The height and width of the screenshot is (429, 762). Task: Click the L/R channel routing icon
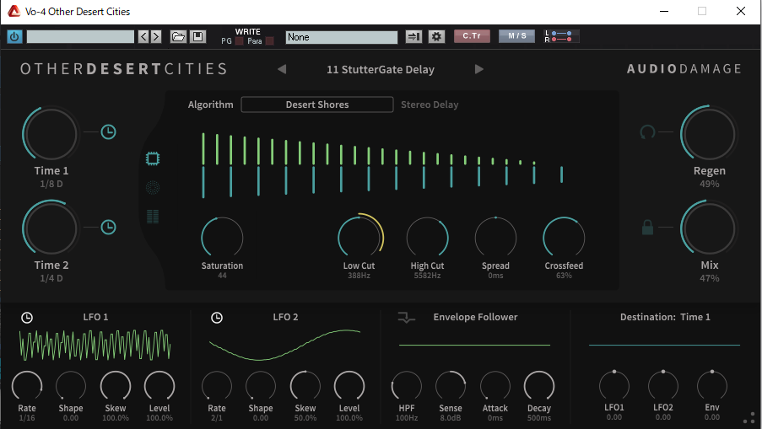coord(561,36)
